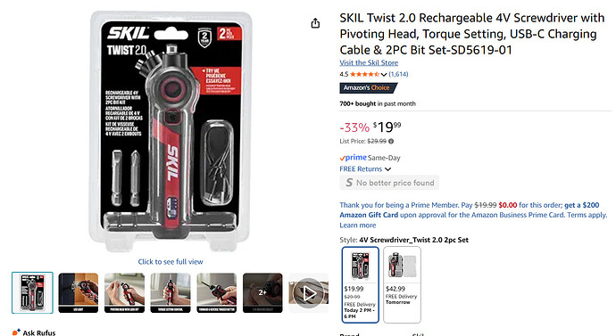Select the $19.99 Twist 2.0 2pc style
Screen dimensions: 616x336
point(361,284)
